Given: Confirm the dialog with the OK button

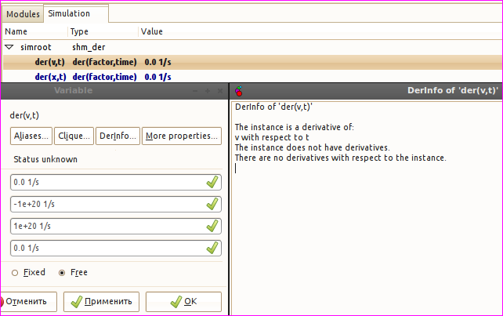Looking at the screenshot, I should click(x=183, y=301).
